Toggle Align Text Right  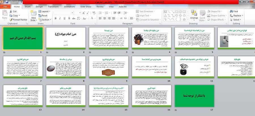pos(109,18)
